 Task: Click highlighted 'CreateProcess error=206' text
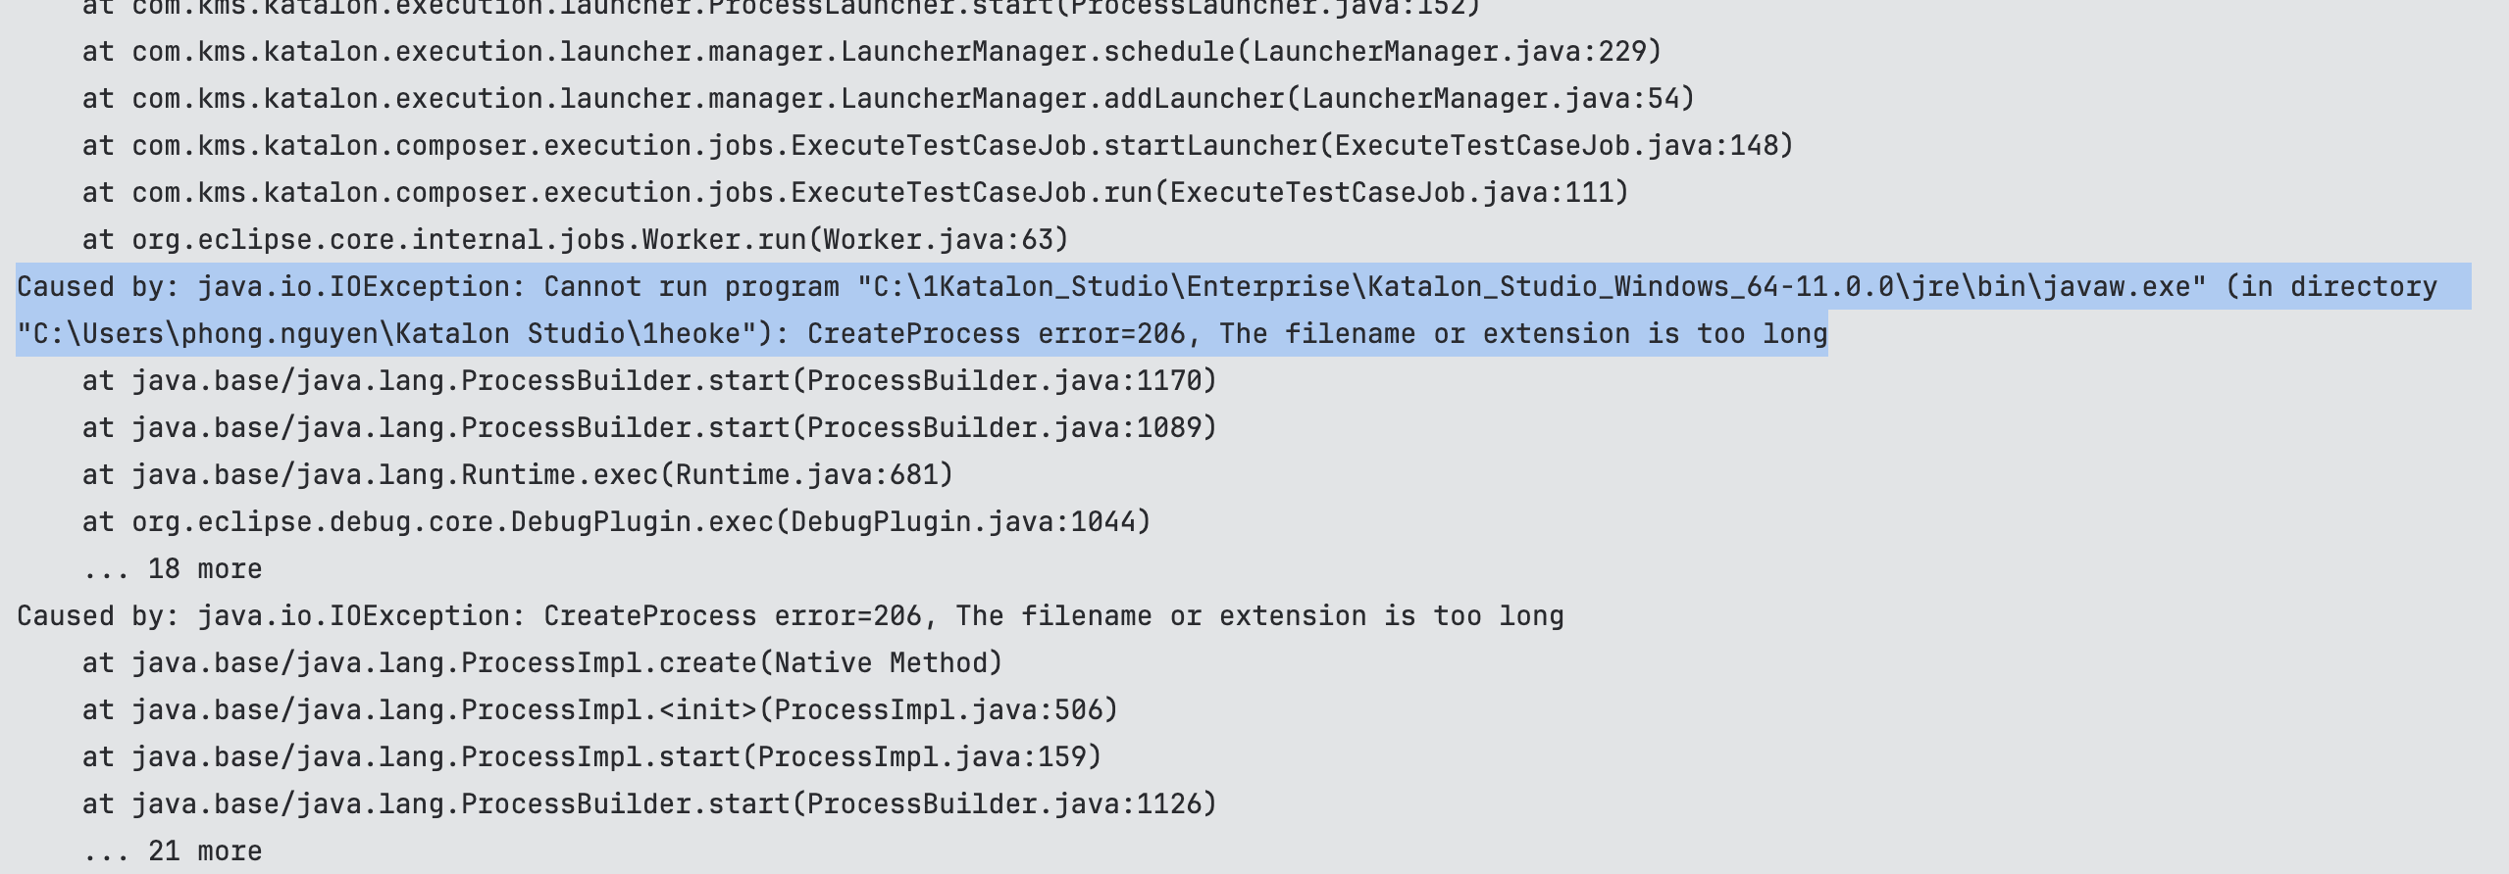tap(996, 333)
